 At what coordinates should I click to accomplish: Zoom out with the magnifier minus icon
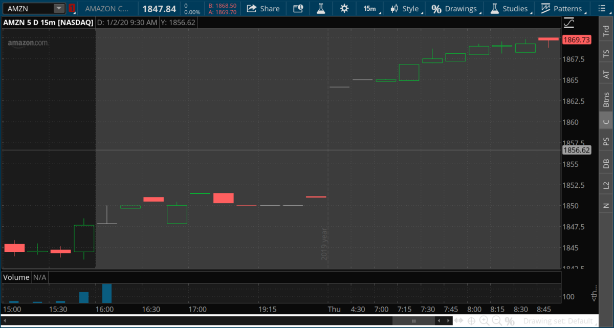point(497,321)
